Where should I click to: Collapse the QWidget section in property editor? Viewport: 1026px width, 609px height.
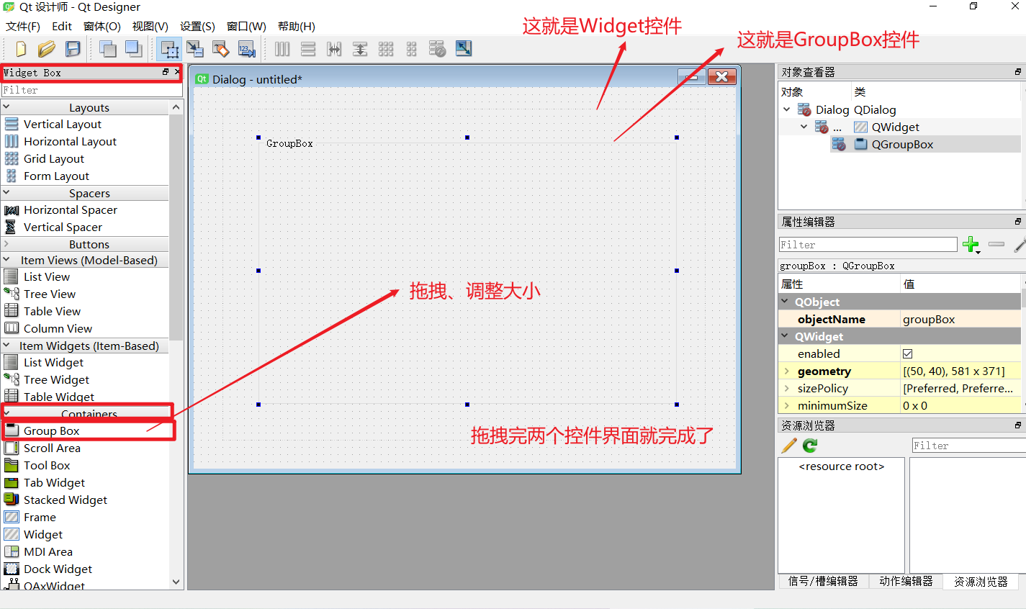785,336
